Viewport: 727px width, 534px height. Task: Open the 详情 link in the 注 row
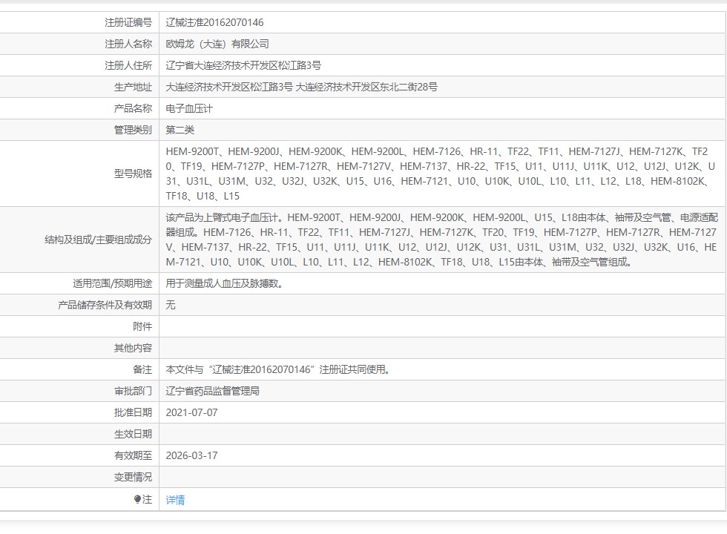[175, 500]
